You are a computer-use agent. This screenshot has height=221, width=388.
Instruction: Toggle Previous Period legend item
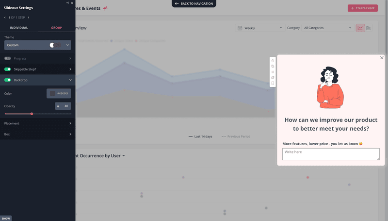click(x=236, y=136)
